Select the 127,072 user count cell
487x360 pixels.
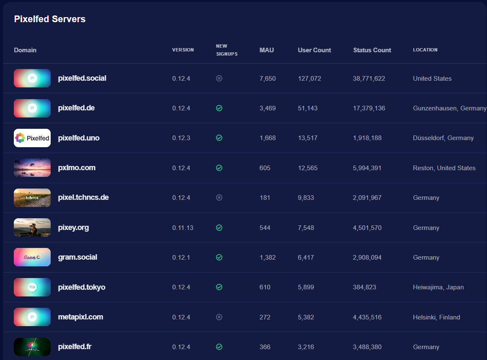pyautogui.click(x=309, y=79)
